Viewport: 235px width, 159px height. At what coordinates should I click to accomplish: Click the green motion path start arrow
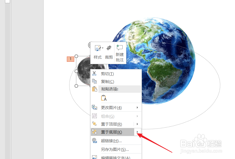[145, 41]
